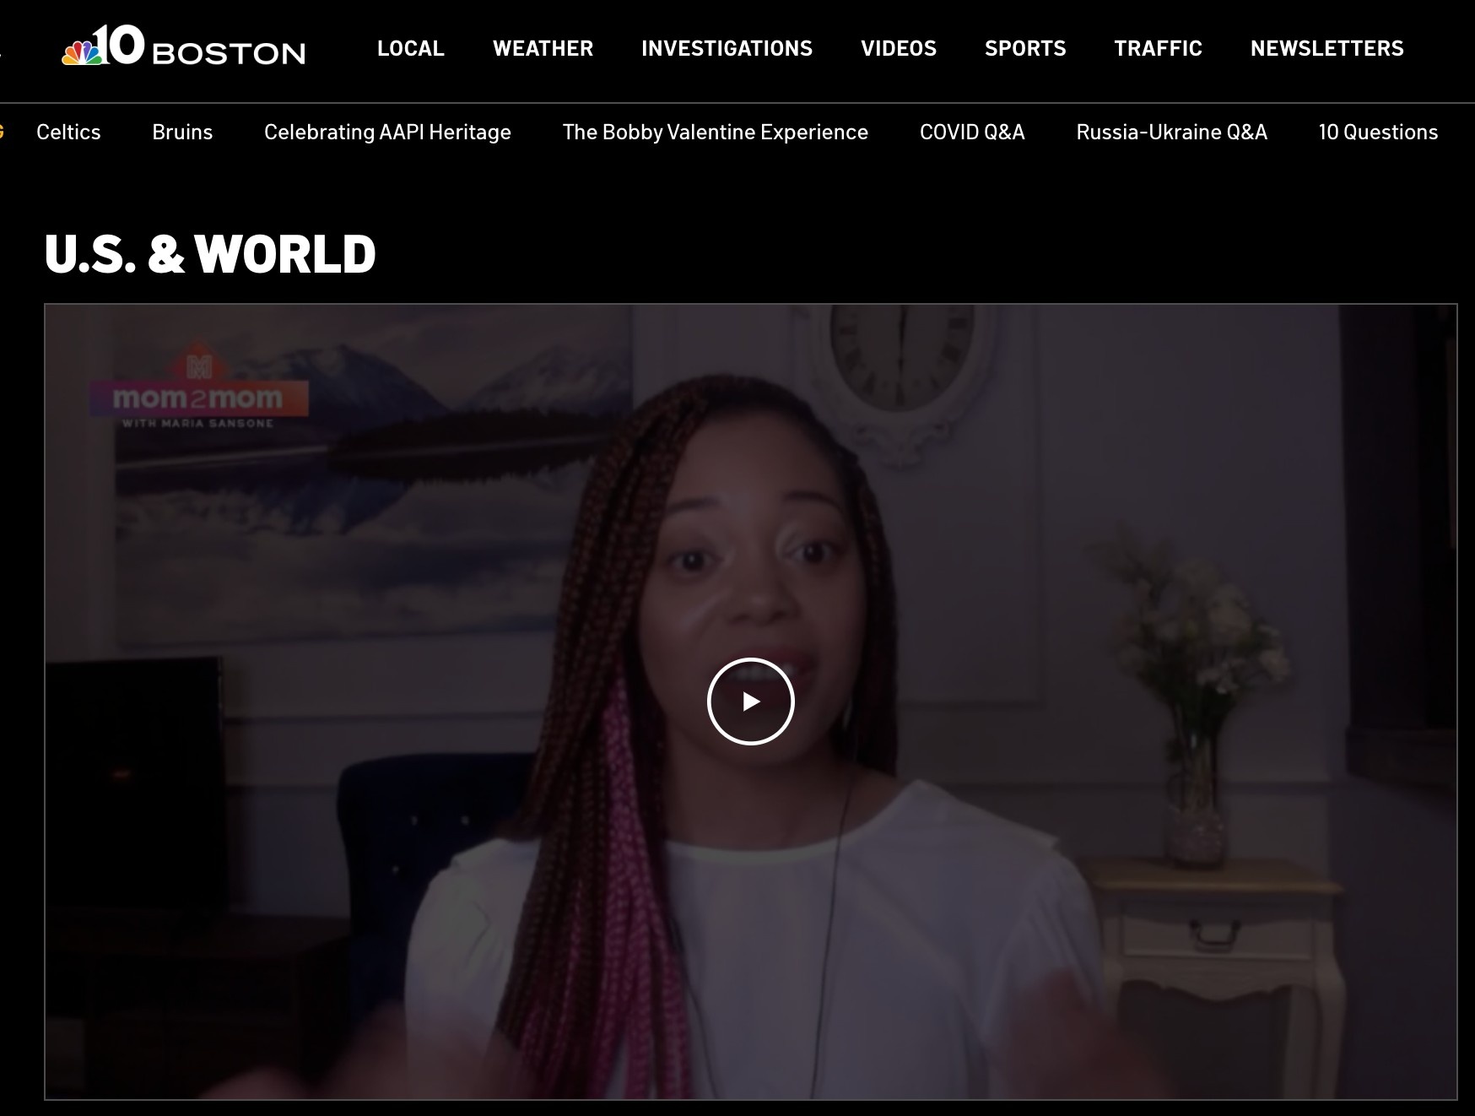
Task: Open the Weather menu
Action: click(x=543, y=48)
